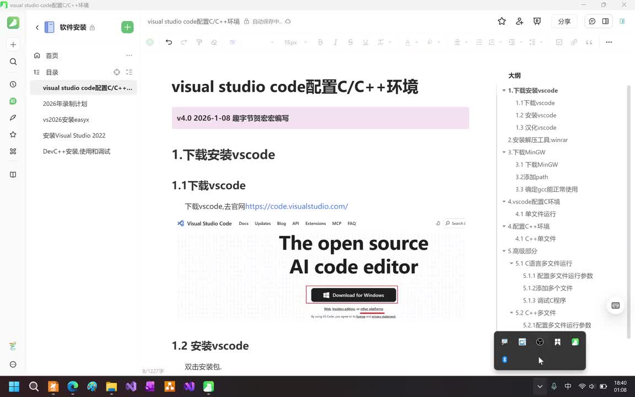635x397 pixels.
Task: Select the format painter tool
Action: (x=199, y=42)
